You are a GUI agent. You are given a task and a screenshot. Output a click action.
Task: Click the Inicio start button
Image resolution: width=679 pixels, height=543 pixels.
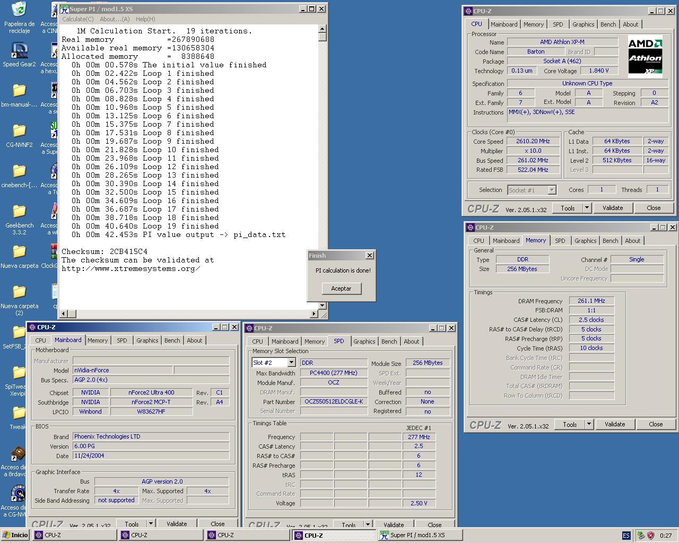[x=15, y=535]
